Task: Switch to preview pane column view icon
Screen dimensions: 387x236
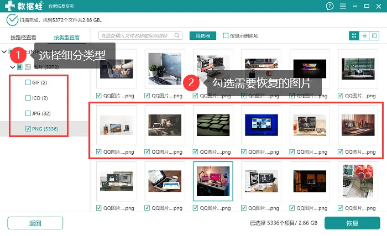Action: [x=374, y=36]
